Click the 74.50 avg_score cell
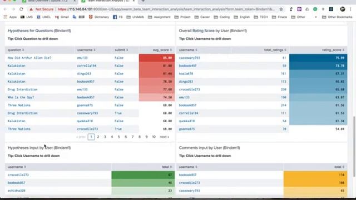Image resolution: width=356 pixels, height=200 pixels. point(157,97)
